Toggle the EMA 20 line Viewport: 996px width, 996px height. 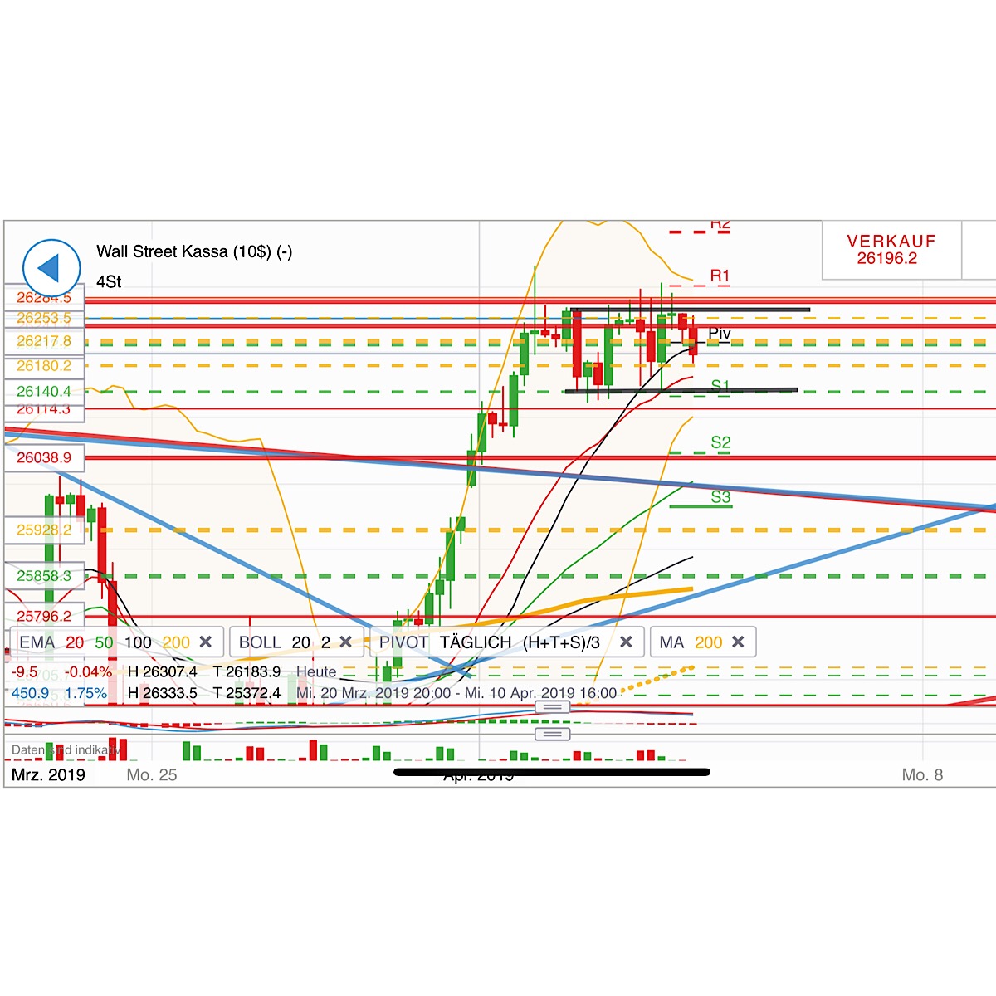73,642
